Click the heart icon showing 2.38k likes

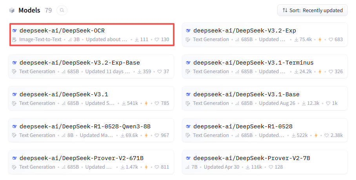coord(327,135)
